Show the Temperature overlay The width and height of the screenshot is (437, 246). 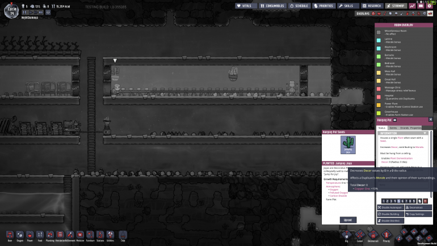tap(385, 14)
